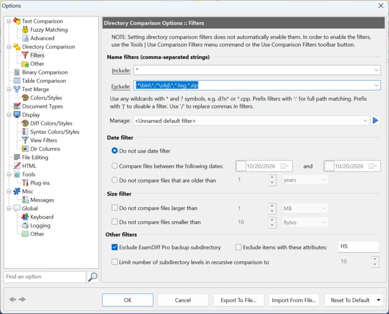The width and height of the screenshot is (389, 314).
Task: Open the Include filter dropdown
Action: (x=376, y=71)
